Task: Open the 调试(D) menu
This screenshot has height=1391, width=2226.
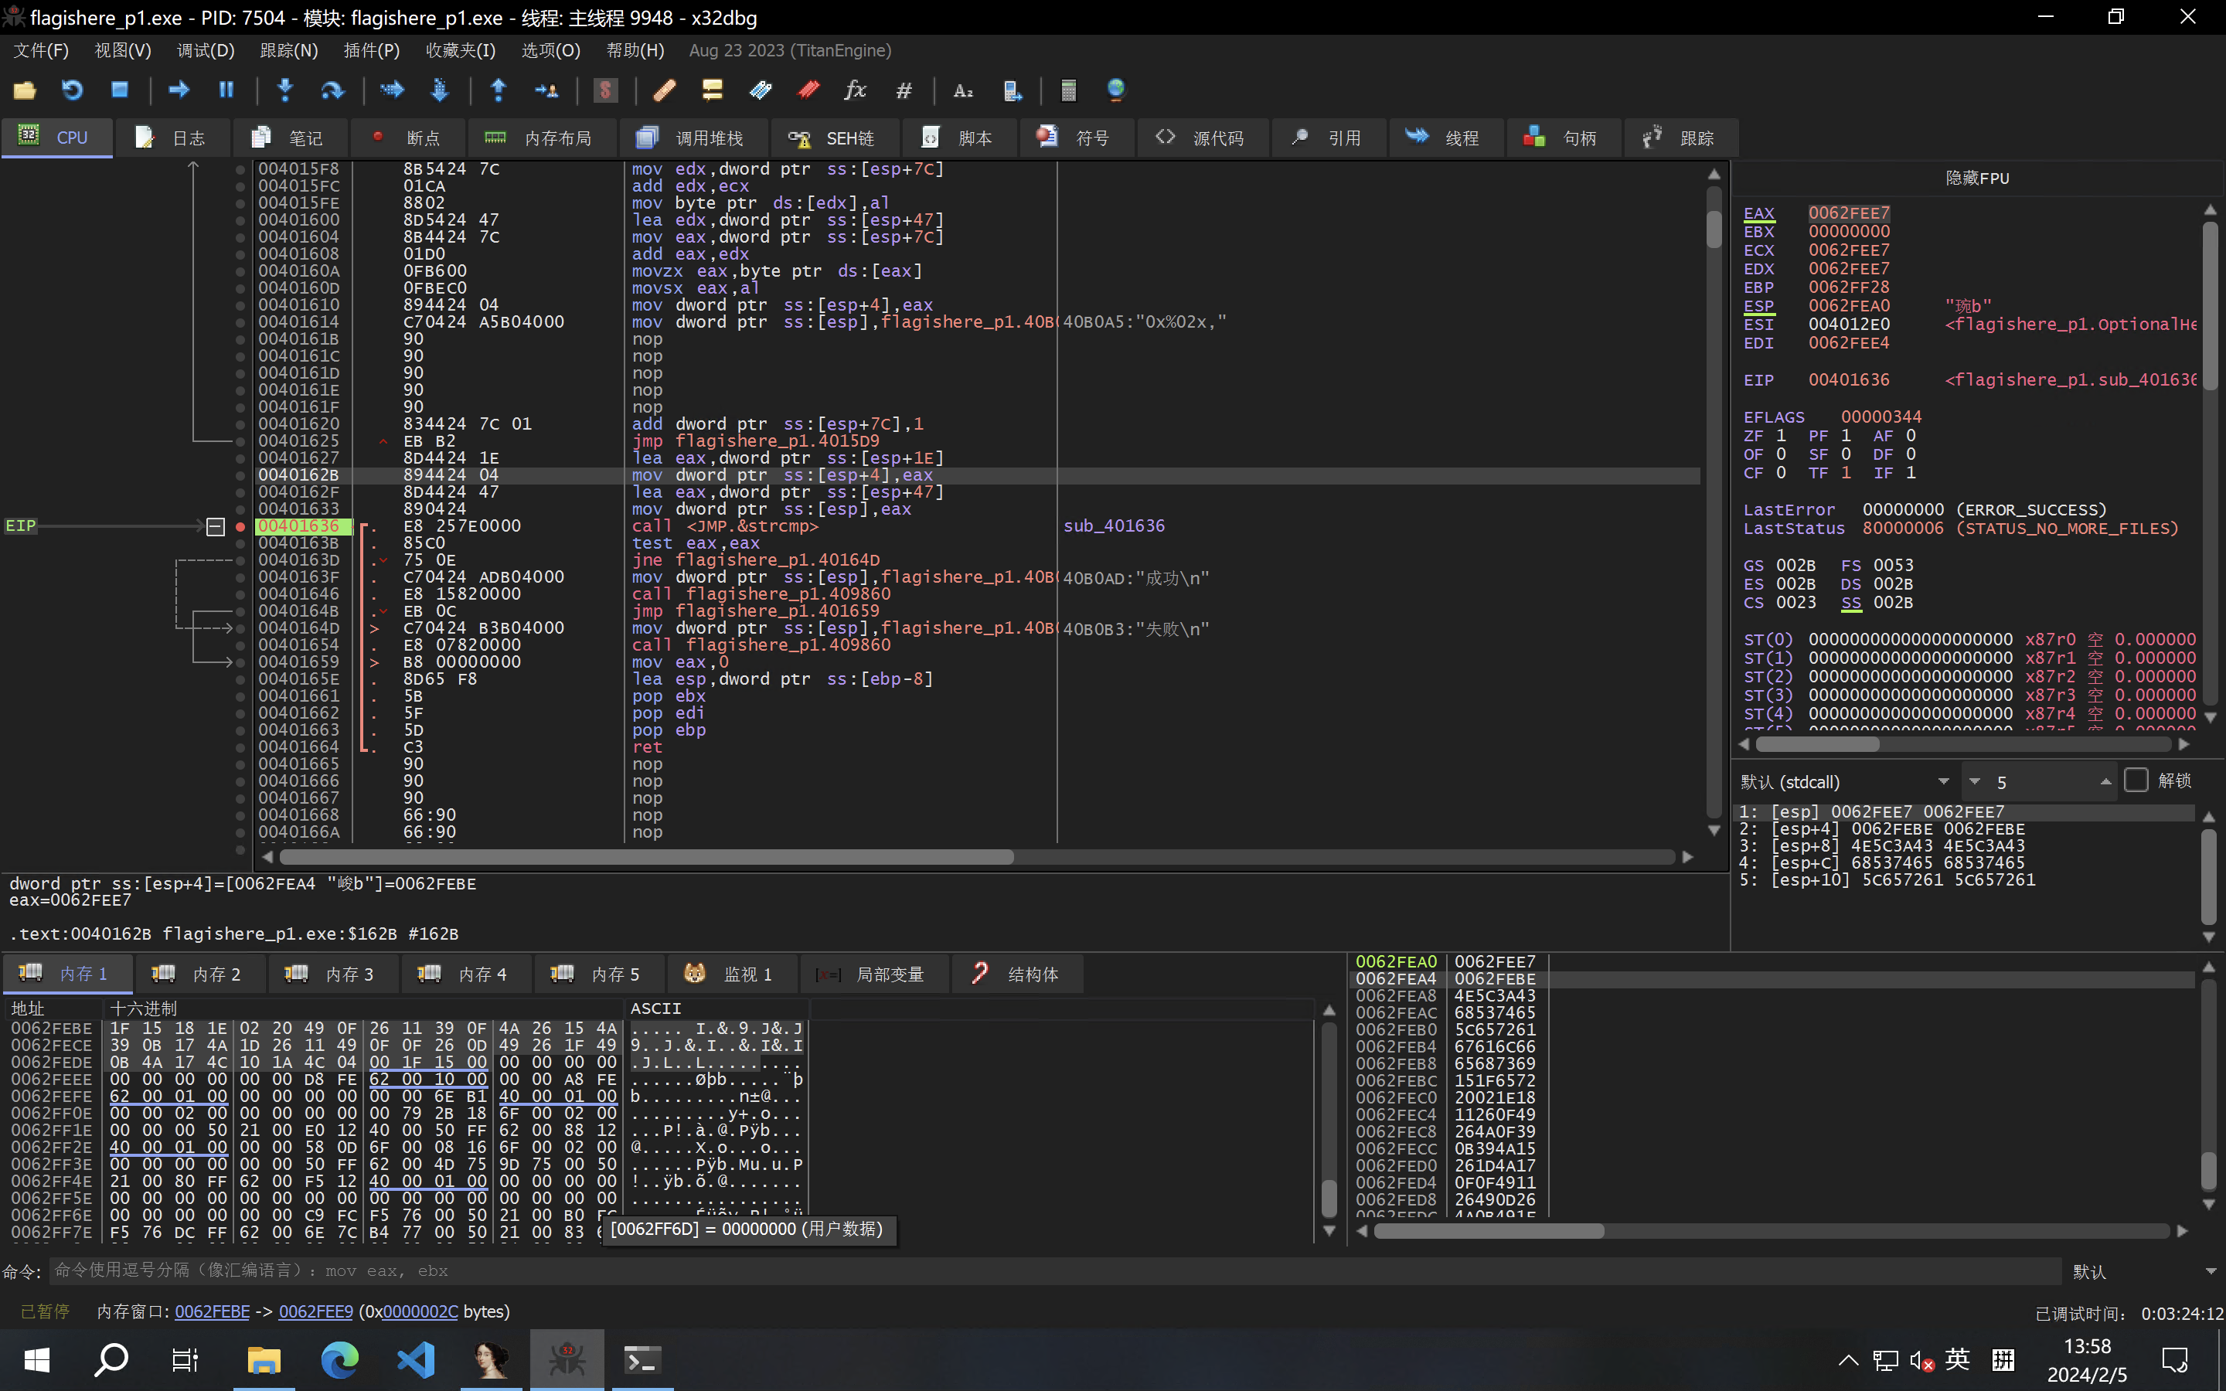Action: point(205,50)
